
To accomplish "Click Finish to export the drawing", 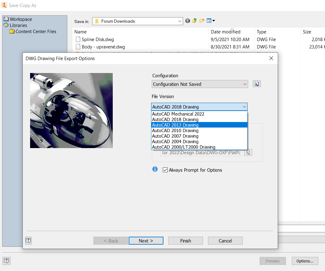I will tap(186, 241).
